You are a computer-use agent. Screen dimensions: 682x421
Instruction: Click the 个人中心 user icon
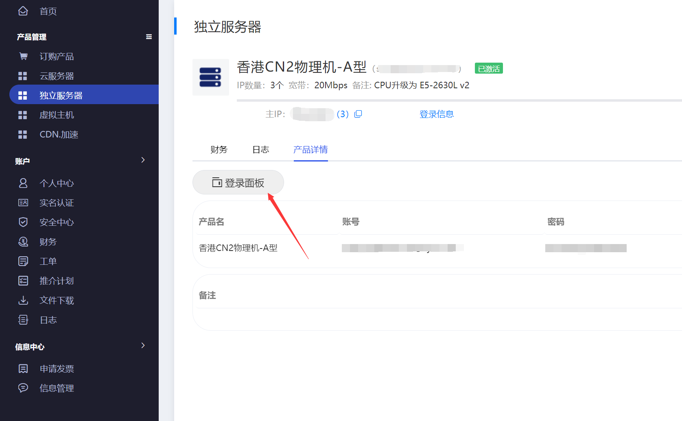pos(23,183)
